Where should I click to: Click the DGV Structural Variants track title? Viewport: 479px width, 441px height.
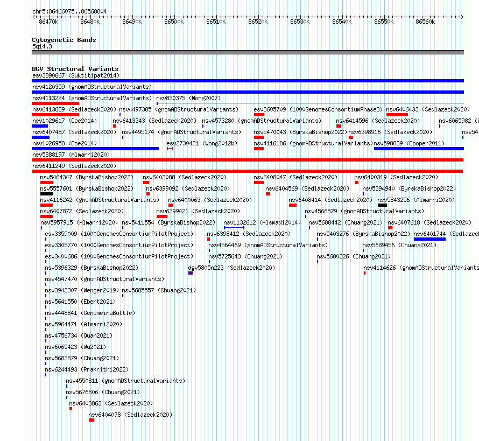coord(75,69)
